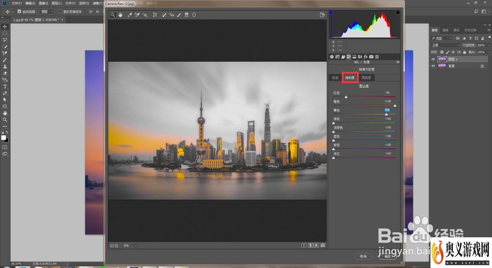Screen dimensions: 492x268
Task: Open the Camera Raw zoom level dropdown
Action: click(x=135, y=246)
